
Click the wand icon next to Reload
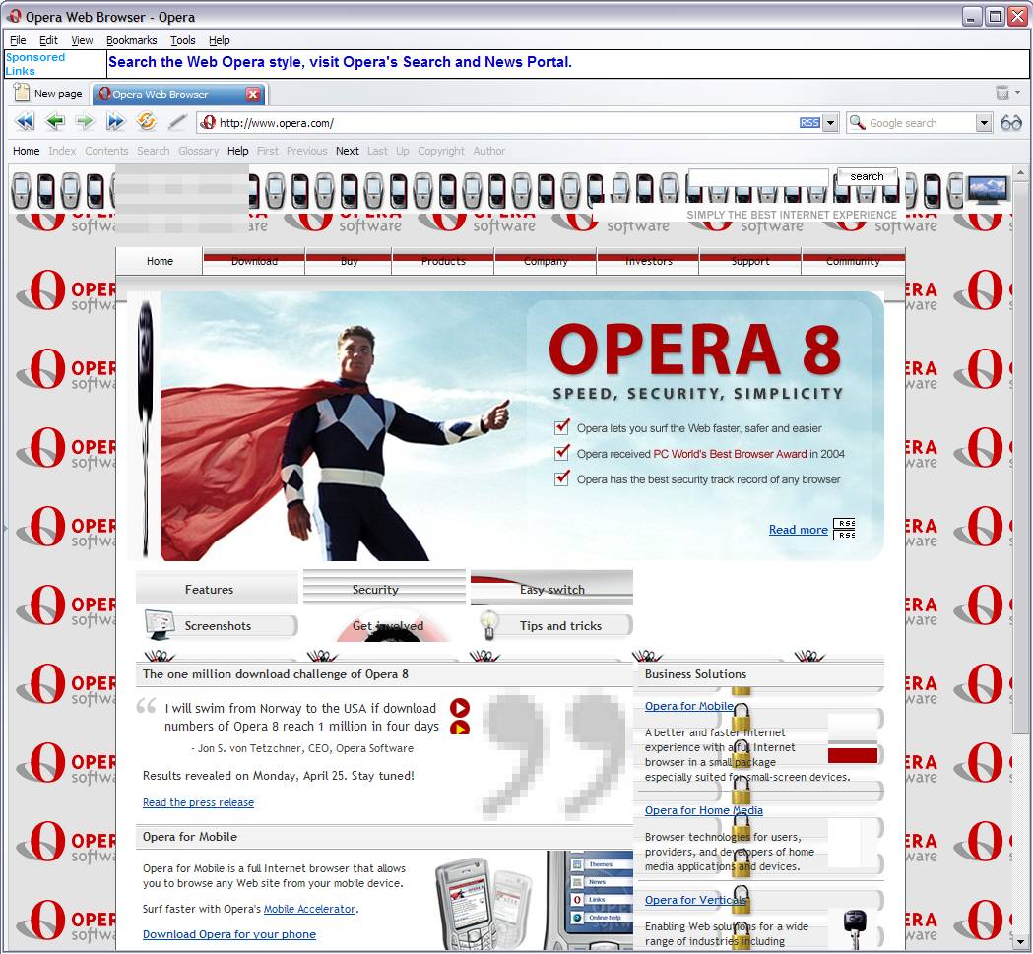click(x=176, y=122)
